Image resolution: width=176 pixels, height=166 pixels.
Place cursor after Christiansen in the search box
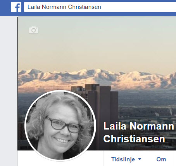tap(101, 7)
